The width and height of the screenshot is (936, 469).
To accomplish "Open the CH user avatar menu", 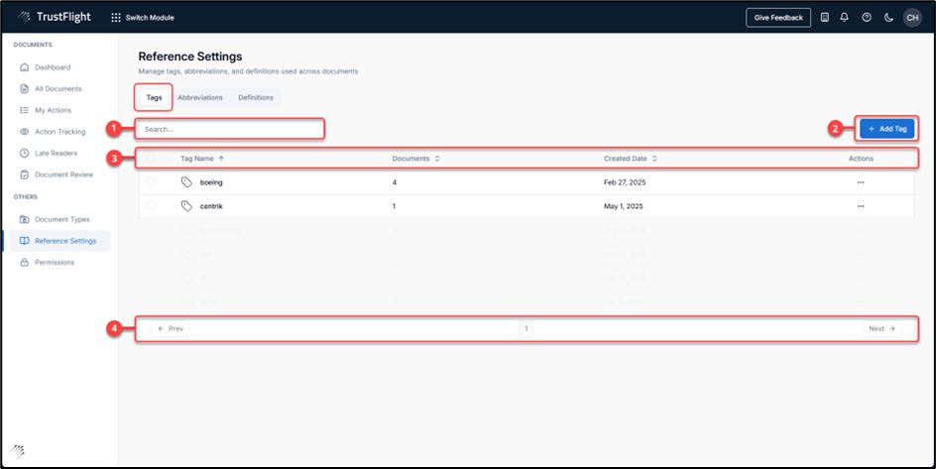I will coord(911,17).
